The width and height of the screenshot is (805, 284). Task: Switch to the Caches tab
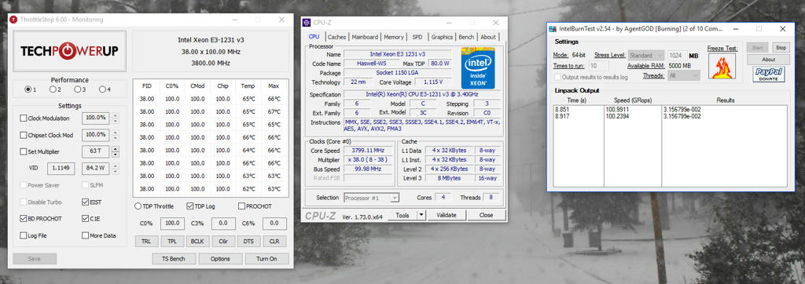tap(336, 37)
